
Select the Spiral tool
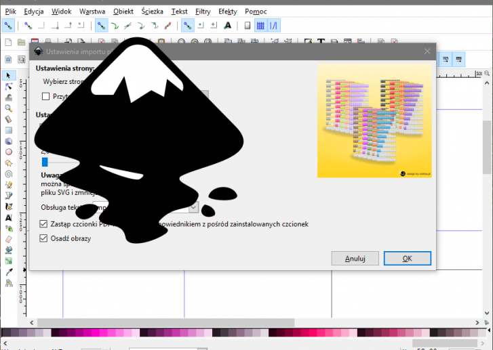9,174
